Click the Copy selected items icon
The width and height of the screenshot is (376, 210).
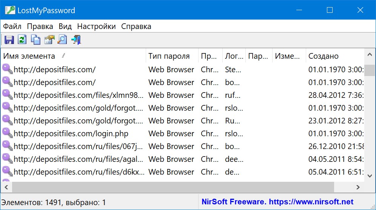click(x=35, y=40)
